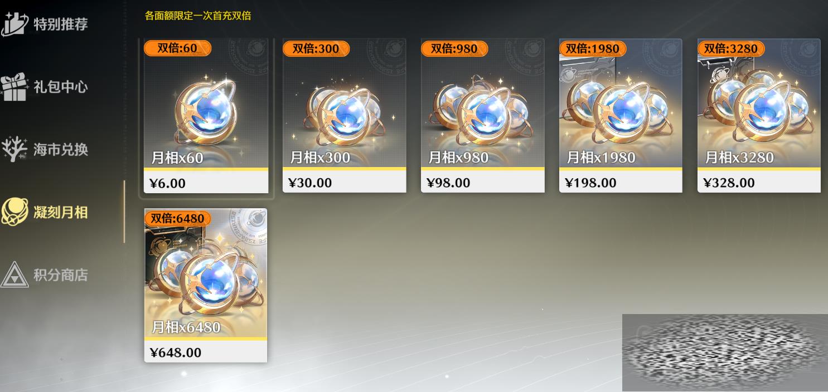
Task: Purchase the ¥30.00 月相x300 pack
Action: 344,116
